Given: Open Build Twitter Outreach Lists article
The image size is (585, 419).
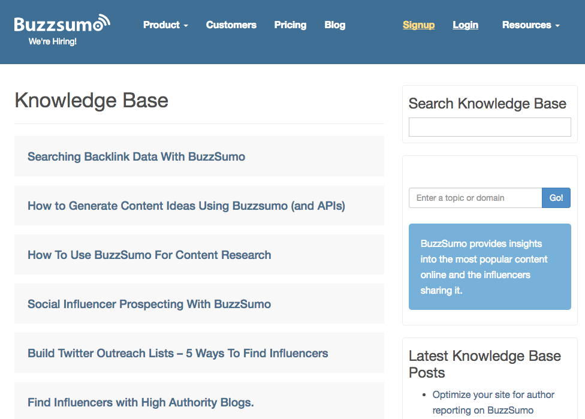Looking at the screenshot, I should (178, 353).
